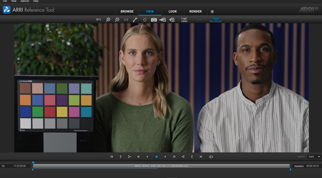322x178 pixels.
Task: Enable the Look display mode
Action: tap(199, 20)
